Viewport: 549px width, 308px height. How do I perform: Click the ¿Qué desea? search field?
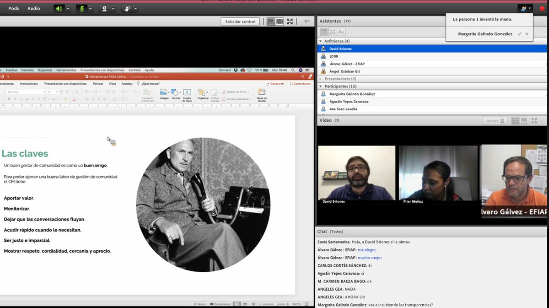[x=147, y=84]
